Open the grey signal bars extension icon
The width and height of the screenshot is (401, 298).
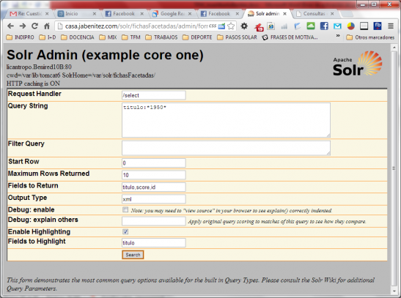point(284,26)
